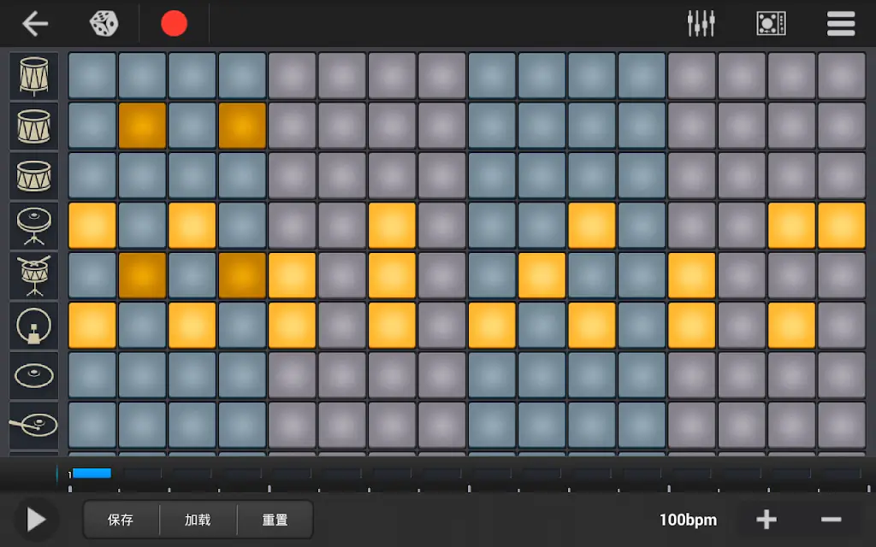Viewport: 876px width, 547px height.
Task: Click the 重置 reset button
Action: (x=275, y=520)
